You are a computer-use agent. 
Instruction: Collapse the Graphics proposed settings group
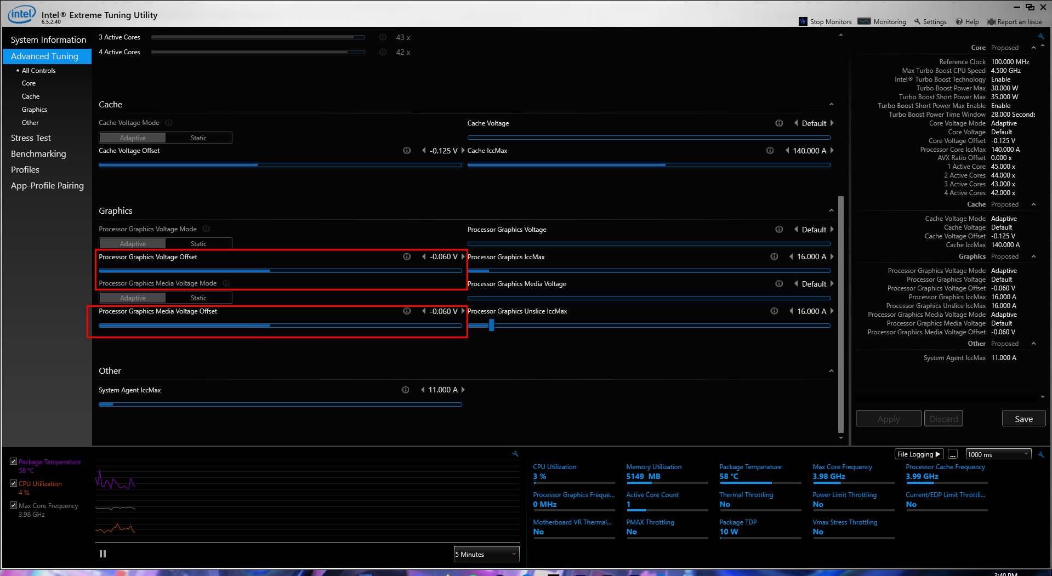[x=1033, y=257]
